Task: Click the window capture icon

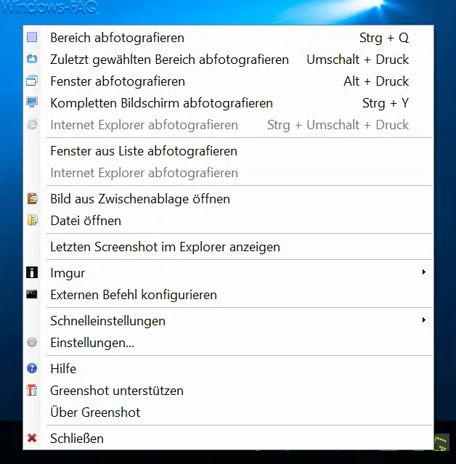Action: pos(32,81)
